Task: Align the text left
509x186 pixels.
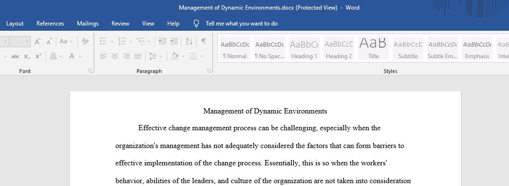Action: (103, 57)
